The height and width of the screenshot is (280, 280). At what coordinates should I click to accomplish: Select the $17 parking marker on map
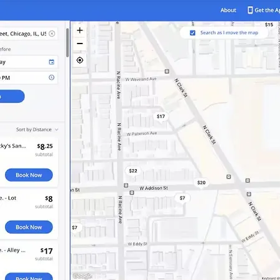coord(161,116)
